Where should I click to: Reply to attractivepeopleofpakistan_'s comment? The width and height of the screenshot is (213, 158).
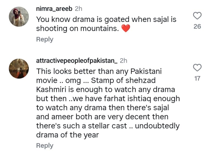coord(45,146)
